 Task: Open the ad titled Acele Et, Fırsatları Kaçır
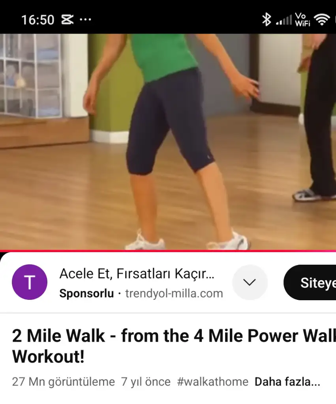click(137, 274)
